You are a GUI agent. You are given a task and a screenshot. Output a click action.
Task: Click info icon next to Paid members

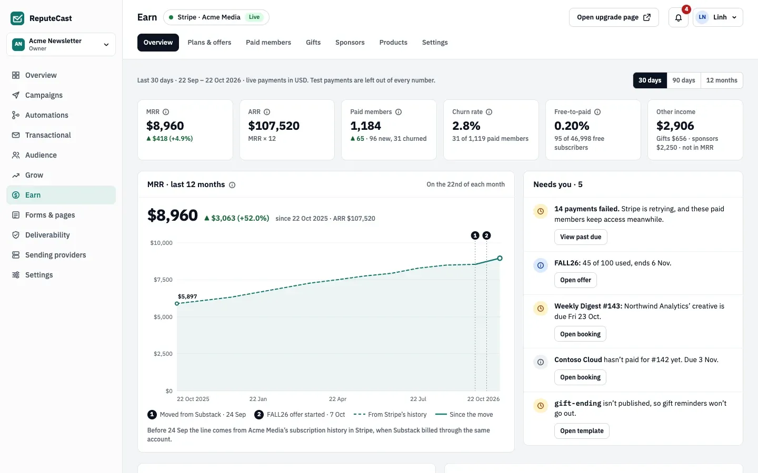click(x=398, y=112)
